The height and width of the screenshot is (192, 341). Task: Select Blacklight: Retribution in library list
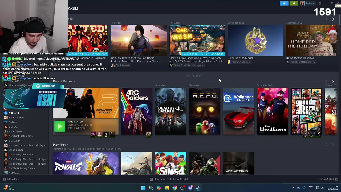click(x=20, y=136)
